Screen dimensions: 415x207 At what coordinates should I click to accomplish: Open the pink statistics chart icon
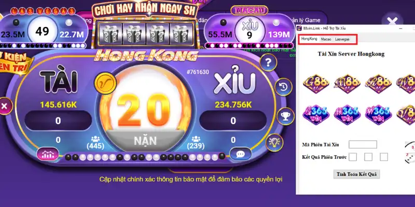point(48,154)
